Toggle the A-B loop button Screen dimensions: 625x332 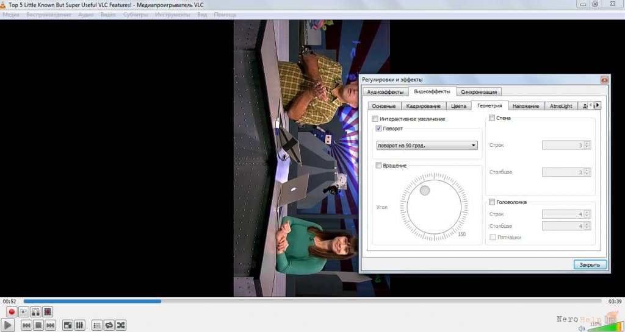pyautogui.click(x=36, y=312)
